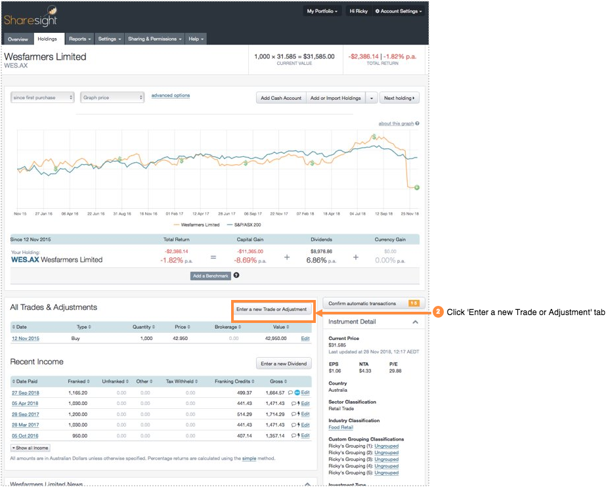Click Enter a new Dividend button
This screenshot has width=608, height=489.
284,364
